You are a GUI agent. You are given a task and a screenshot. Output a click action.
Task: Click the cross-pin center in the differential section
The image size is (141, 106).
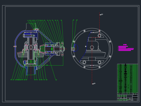coord(31,47)
